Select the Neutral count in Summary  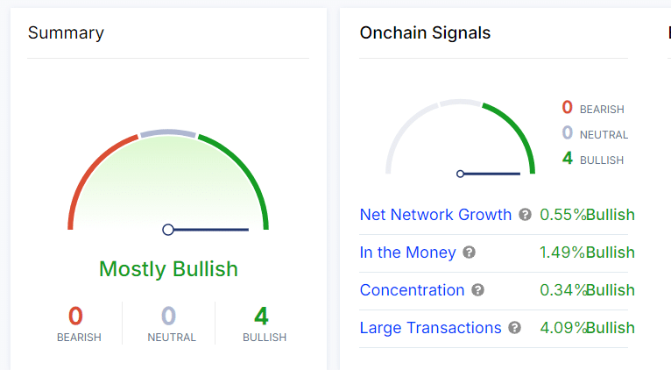pyautogui.click(x=168, y=317)
